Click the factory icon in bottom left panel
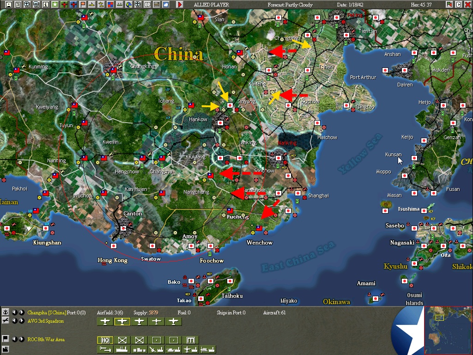The width and height of the screenshot is (473, 355). 5,349
